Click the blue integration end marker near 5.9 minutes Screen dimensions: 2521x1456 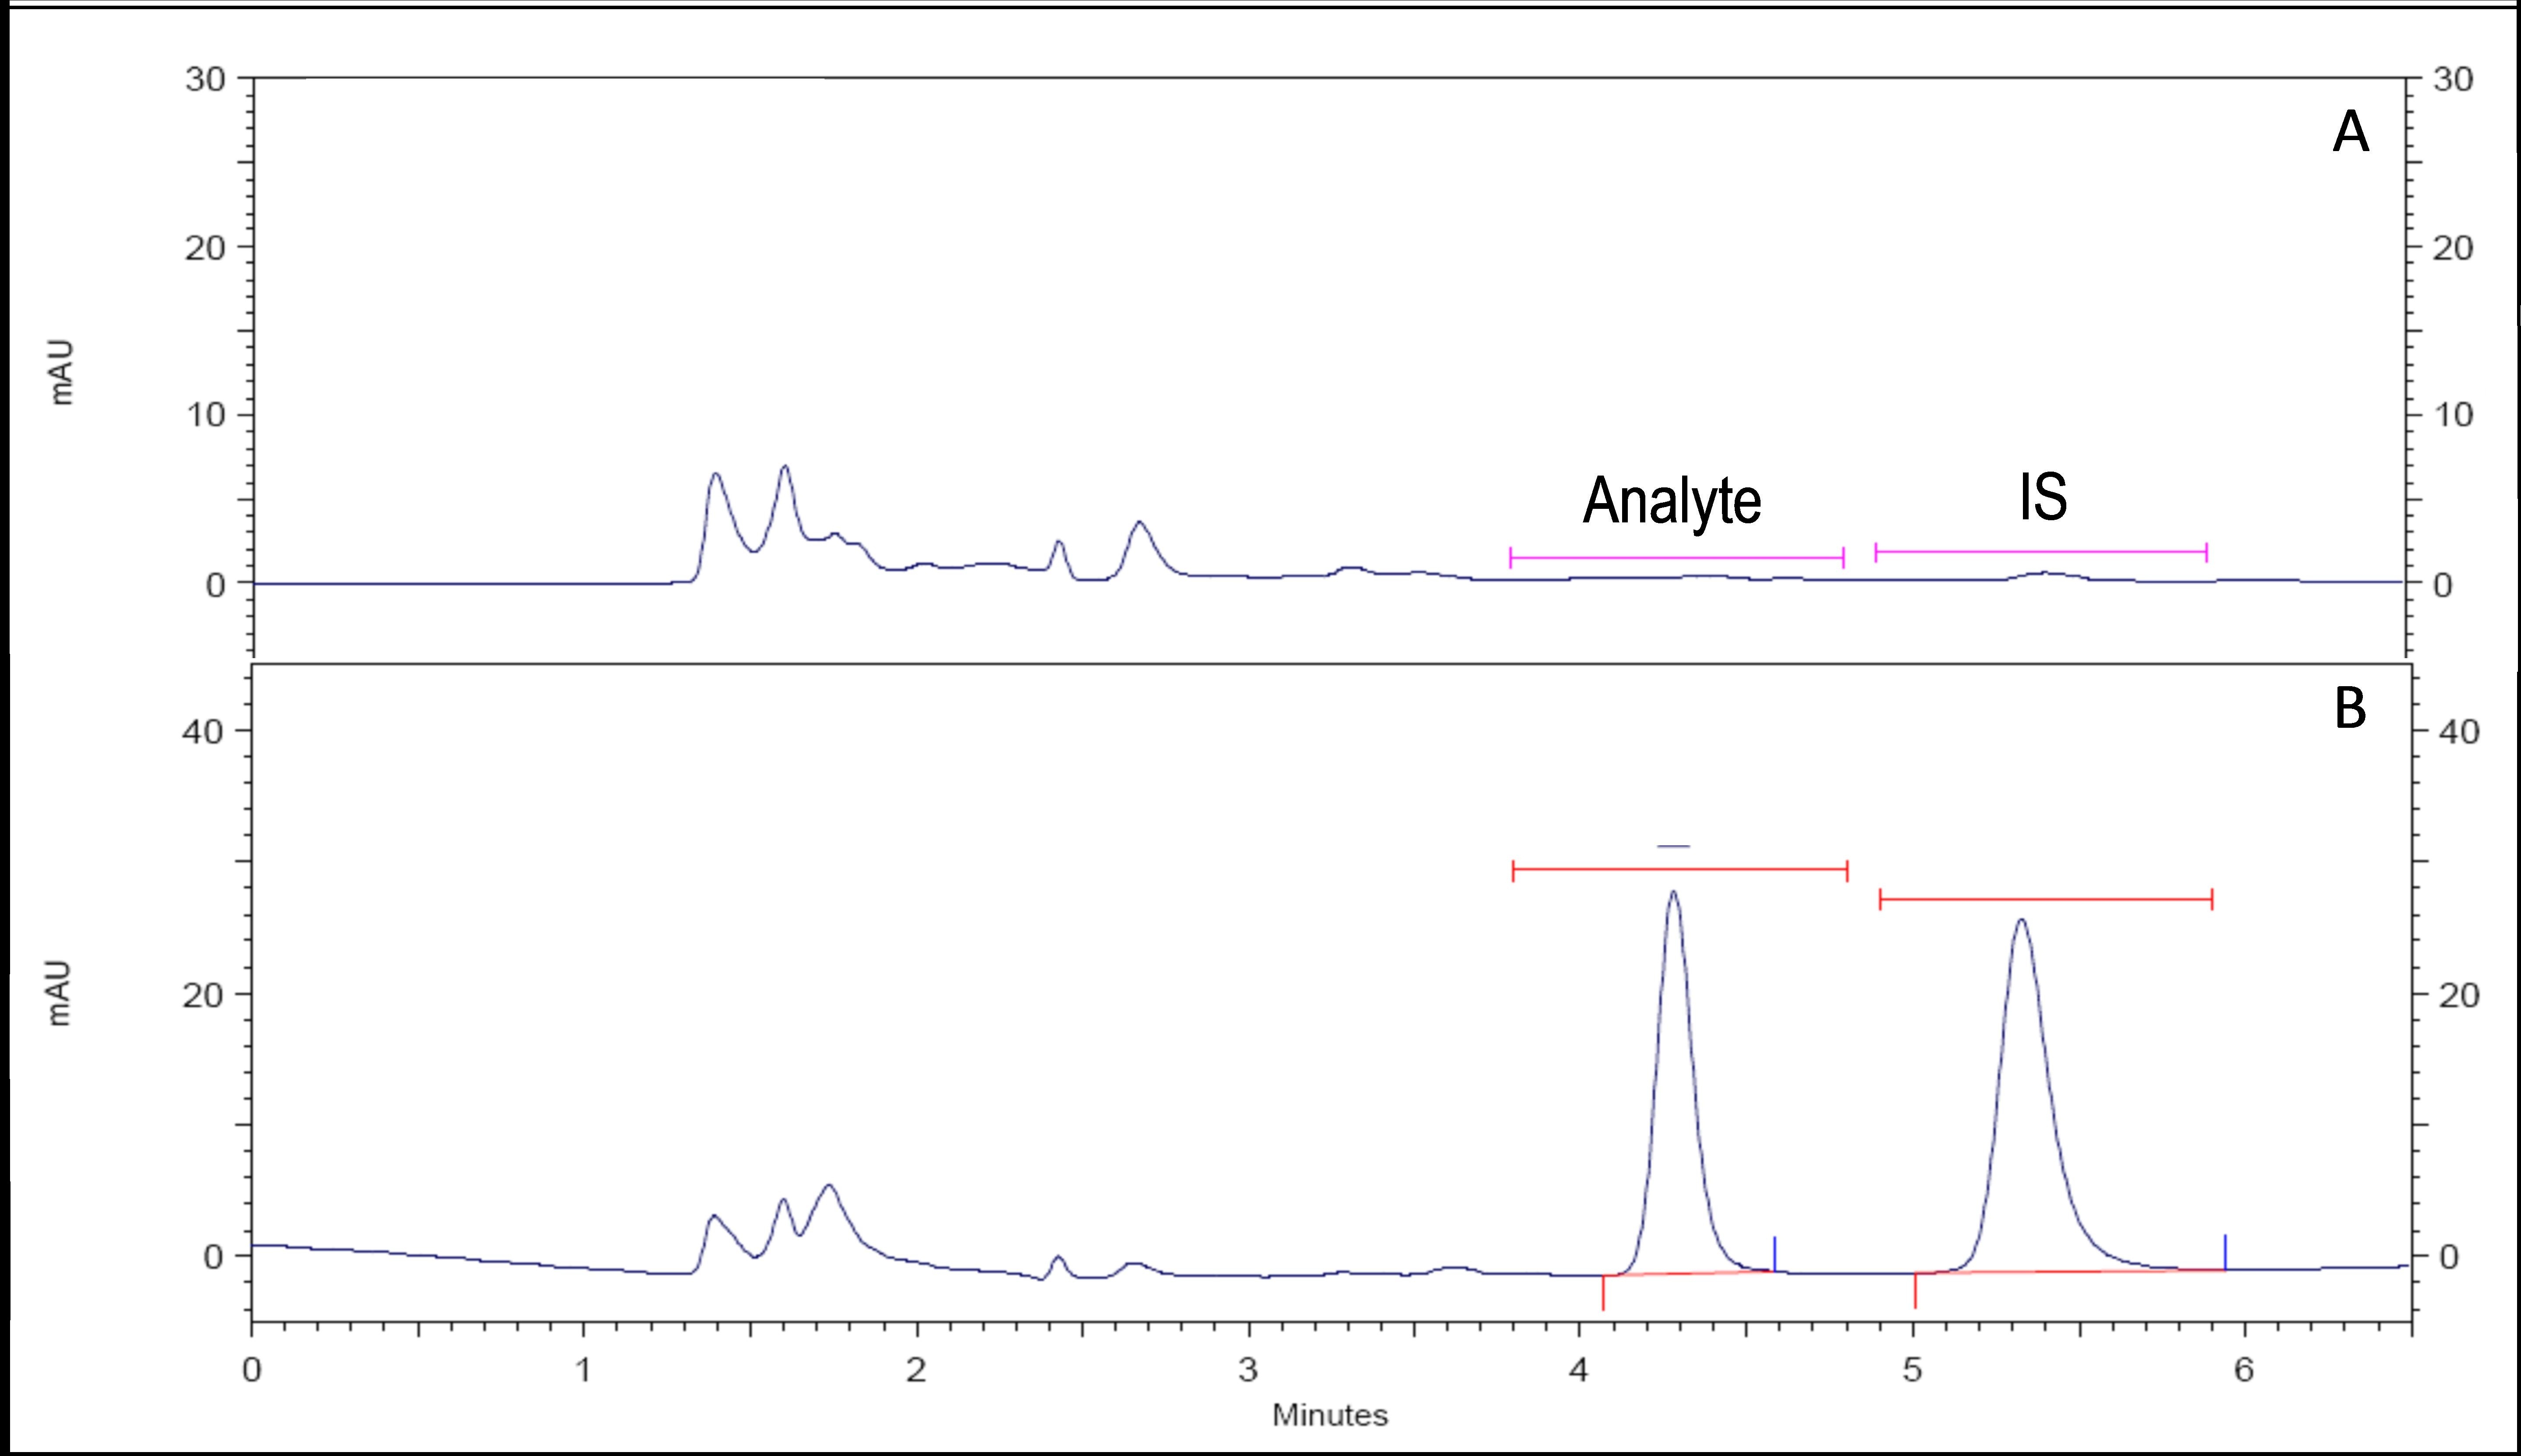[2225, 1252]
